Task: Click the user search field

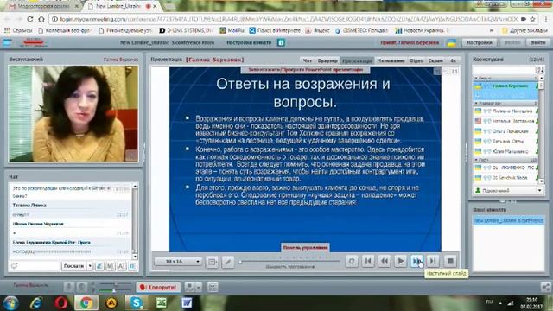Action: point(503,69)
